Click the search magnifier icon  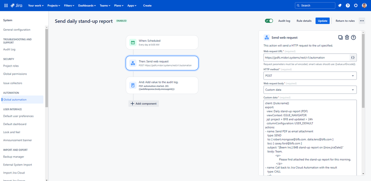tap(298, 6)
